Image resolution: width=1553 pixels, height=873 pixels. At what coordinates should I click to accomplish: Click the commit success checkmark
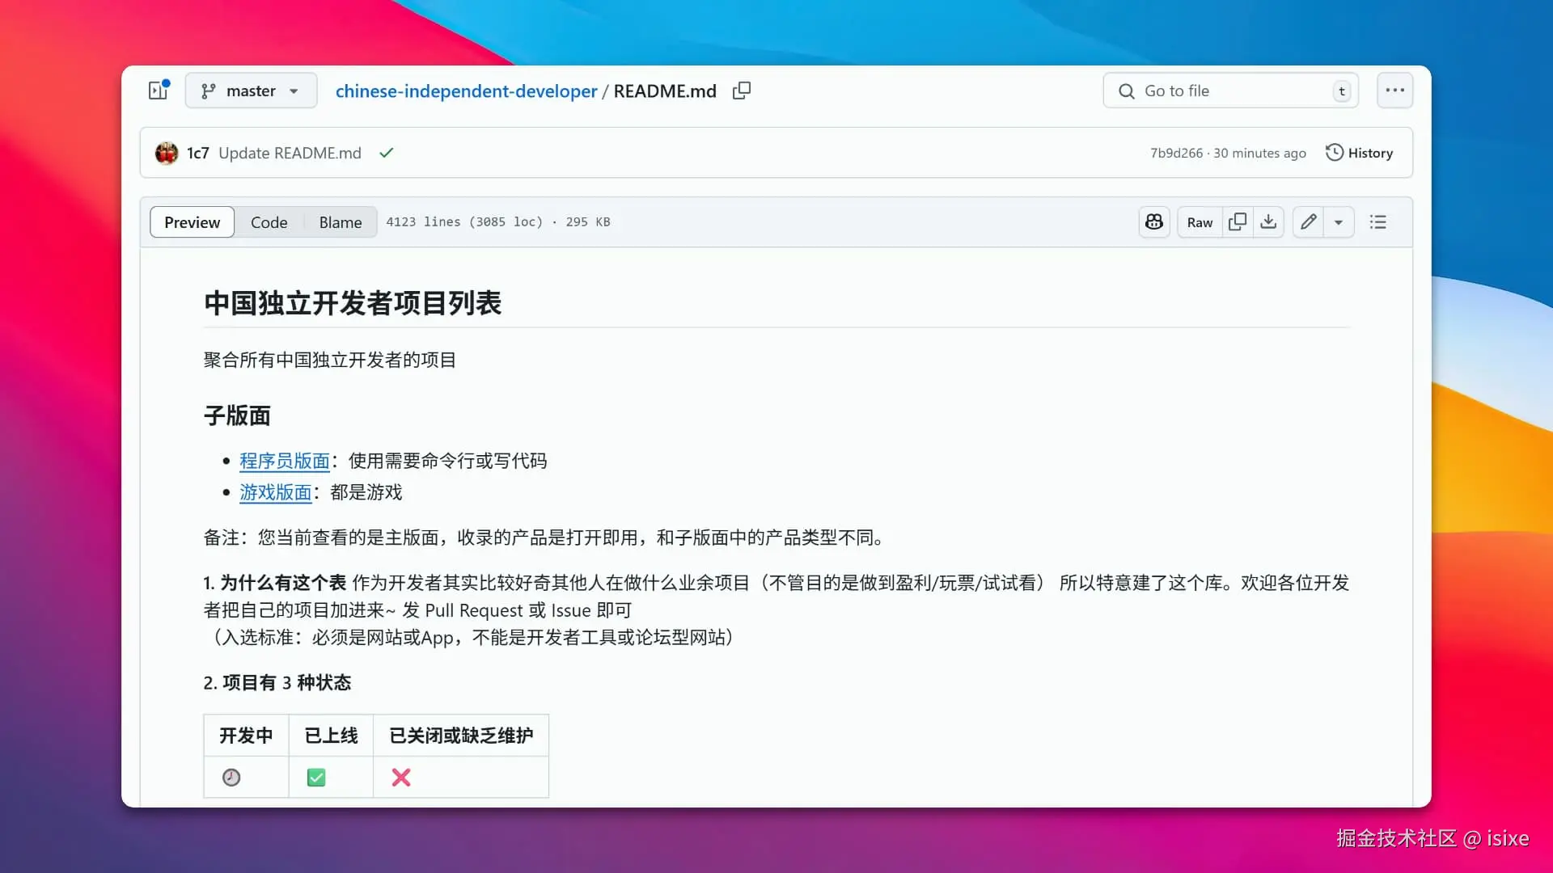pyautogui.click(x=386, y=153)
